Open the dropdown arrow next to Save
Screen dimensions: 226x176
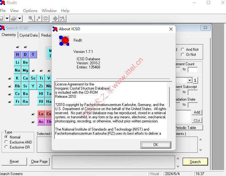(7, 19)
